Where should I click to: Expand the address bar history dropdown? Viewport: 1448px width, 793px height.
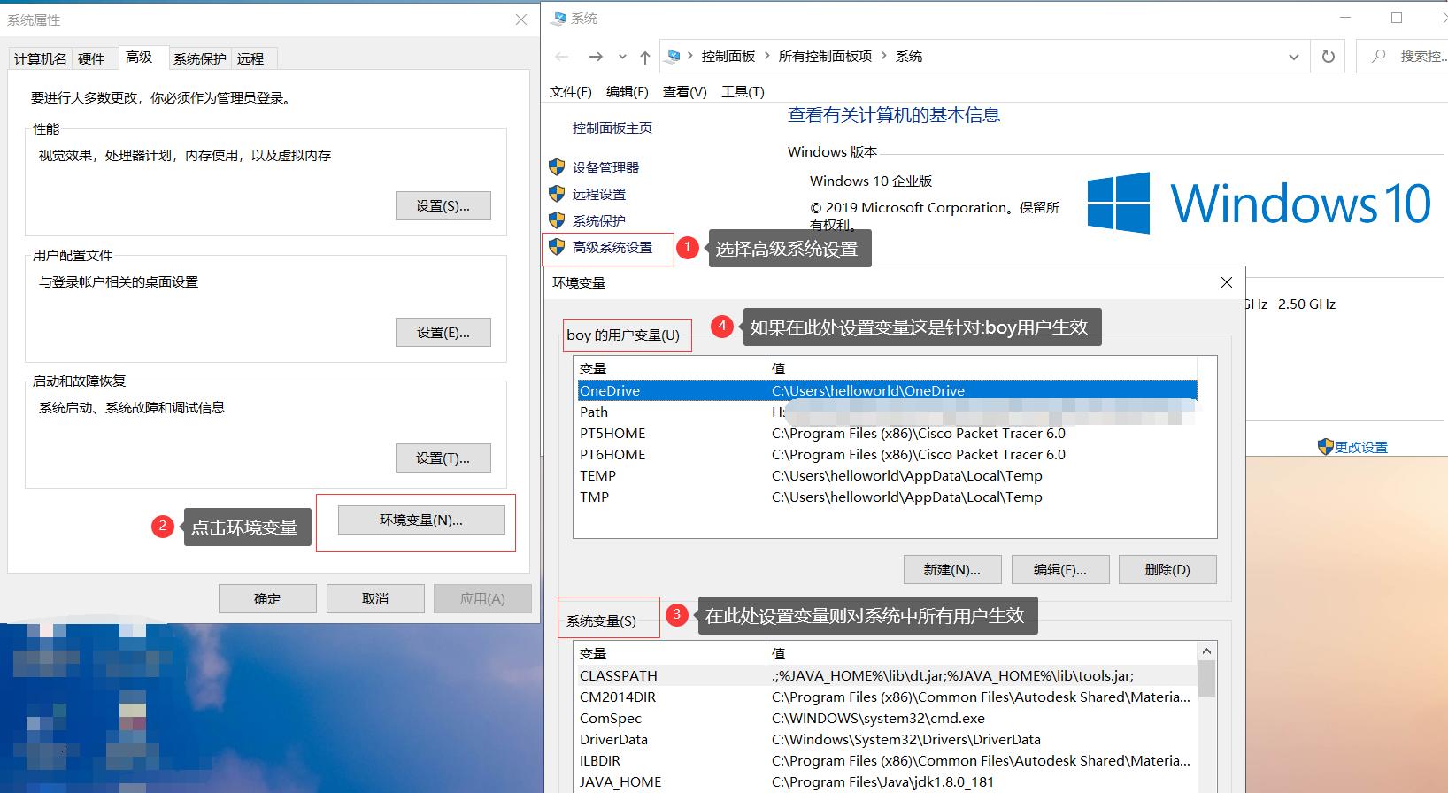1294,57
